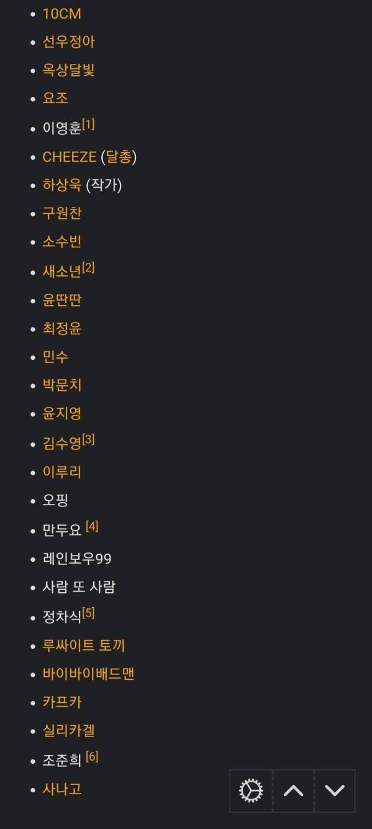Open the 실리카겔 link
This screenshot has width=372, height=829.
[x=68, y=731]
